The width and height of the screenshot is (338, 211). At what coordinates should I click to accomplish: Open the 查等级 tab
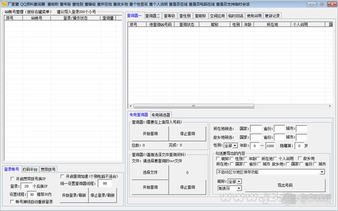[169, 16]
